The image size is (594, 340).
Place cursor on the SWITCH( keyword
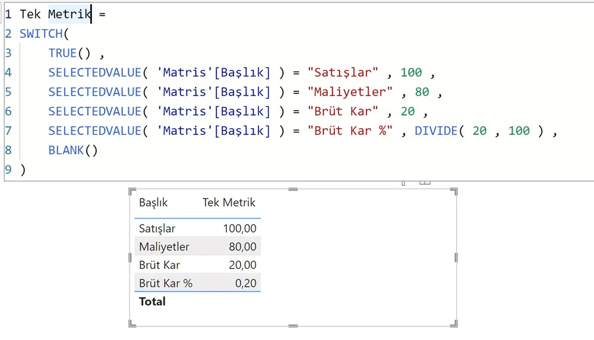click(44, 34)
